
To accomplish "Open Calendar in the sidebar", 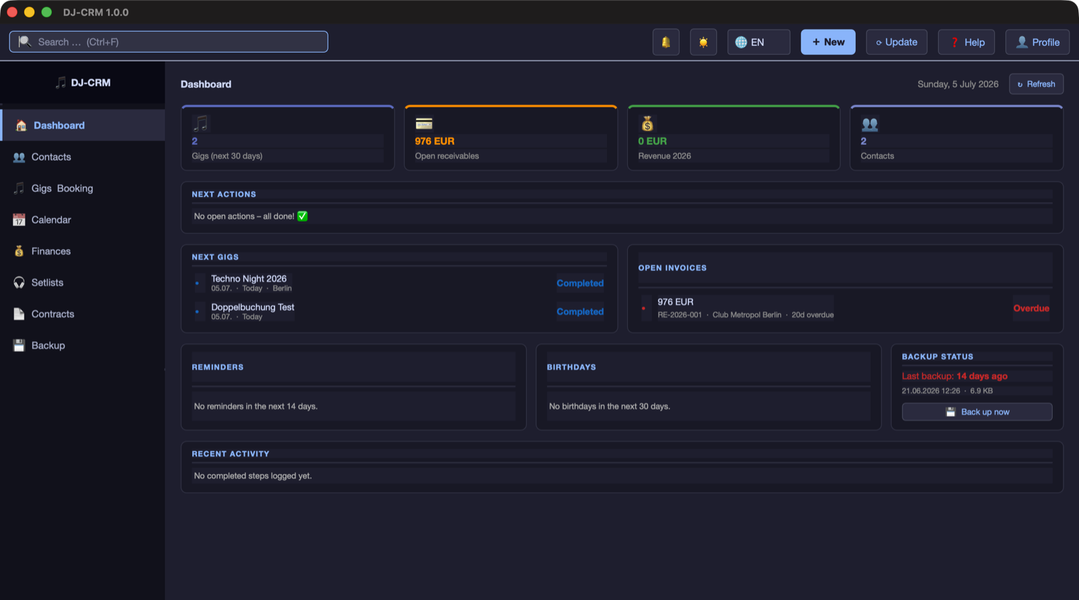I will 82,220.
